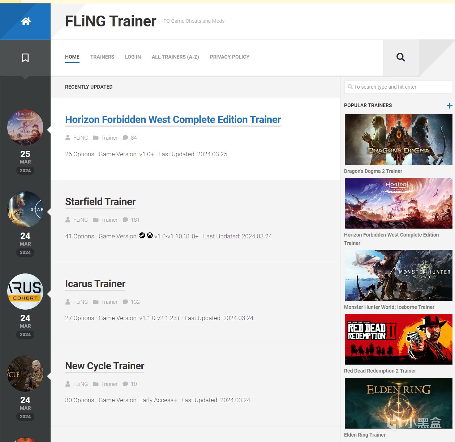This screenshot has width=455, height=442.
Task: Open Dragon's Dogma 2 trainer thumbnail
Action: [398, 140]
